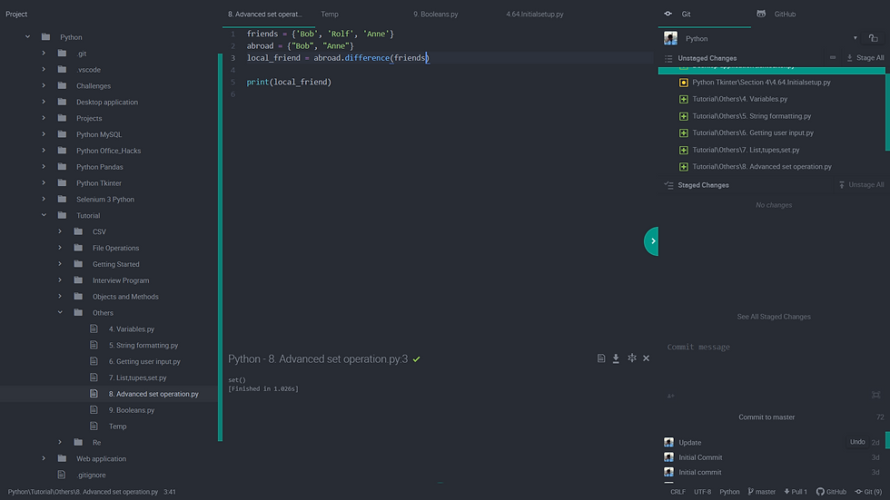Expand the Re folder
This screenshot has height=500, width=890.
click(x=60, y=442)
